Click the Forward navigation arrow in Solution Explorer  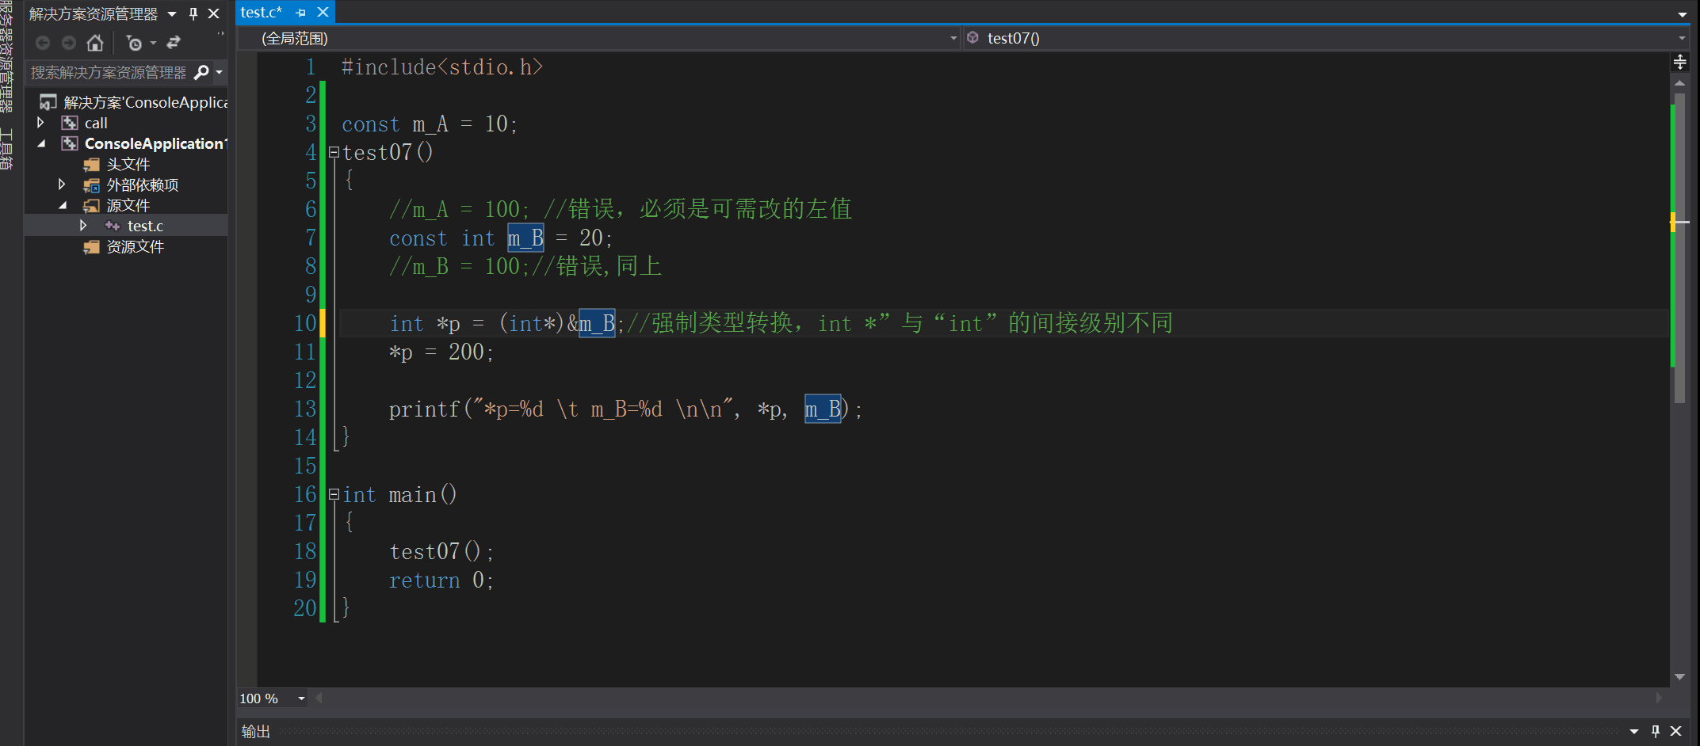click(69, 43)
